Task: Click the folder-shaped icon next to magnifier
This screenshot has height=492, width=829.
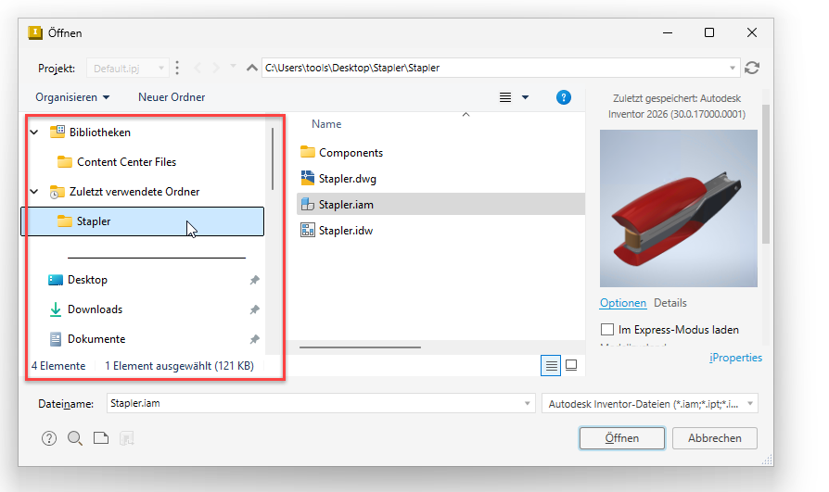Action: coord(101,438)
